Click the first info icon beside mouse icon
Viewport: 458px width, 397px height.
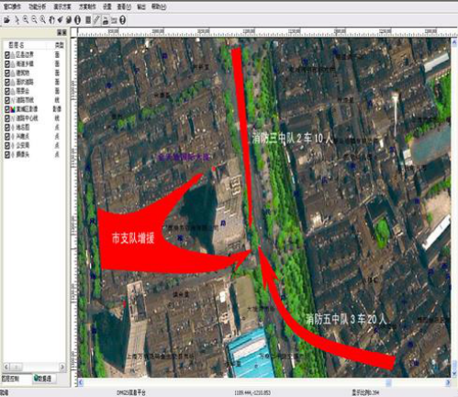coord(78,20)
